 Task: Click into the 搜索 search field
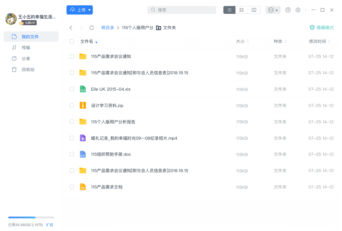point(184,10)
